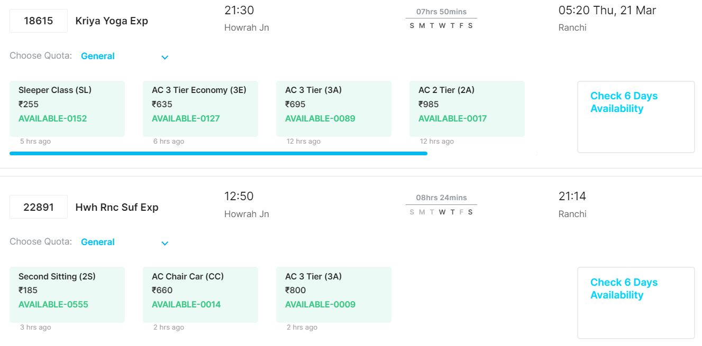Click train number 22891 box

[x=39, y=207]
